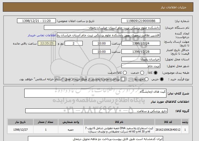Screen dimensions: 199x141
Task: Click the price validity date 1398/12/28
Action: point(141,51)
